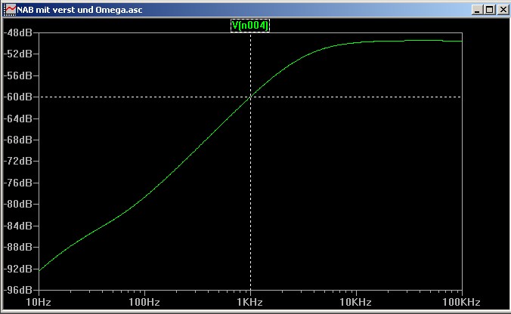The height and width of the screenshot is (314, 511).
Task: Click the -68dB axis label
Action: click(x=18, y=140)
